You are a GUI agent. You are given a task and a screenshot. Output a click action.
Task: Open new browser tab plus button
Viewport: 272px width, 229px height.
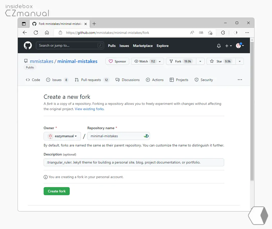(x=94, y=24)
